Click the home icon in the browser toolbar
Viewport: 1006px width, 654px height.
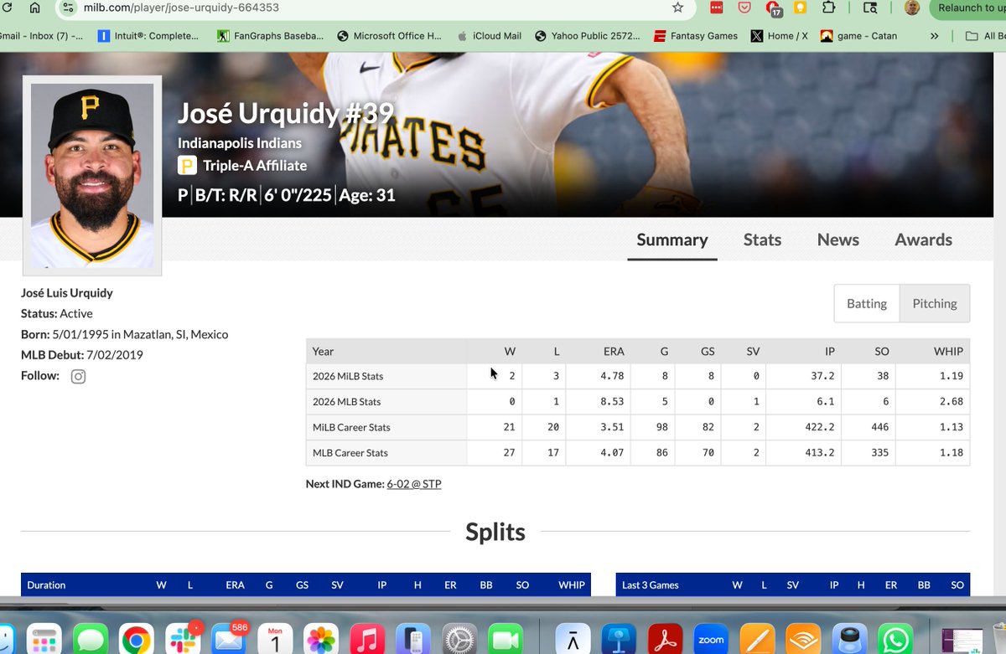pos(34,8)
